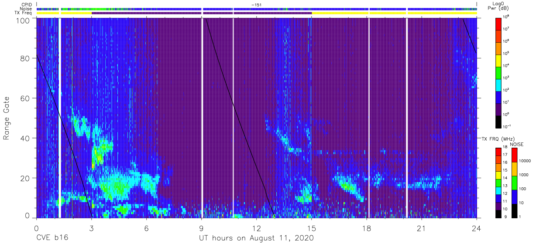Viewport: 536px width, 247px height.
Task: Click the 'CPID' row label
Action: (x=27, y=5)
